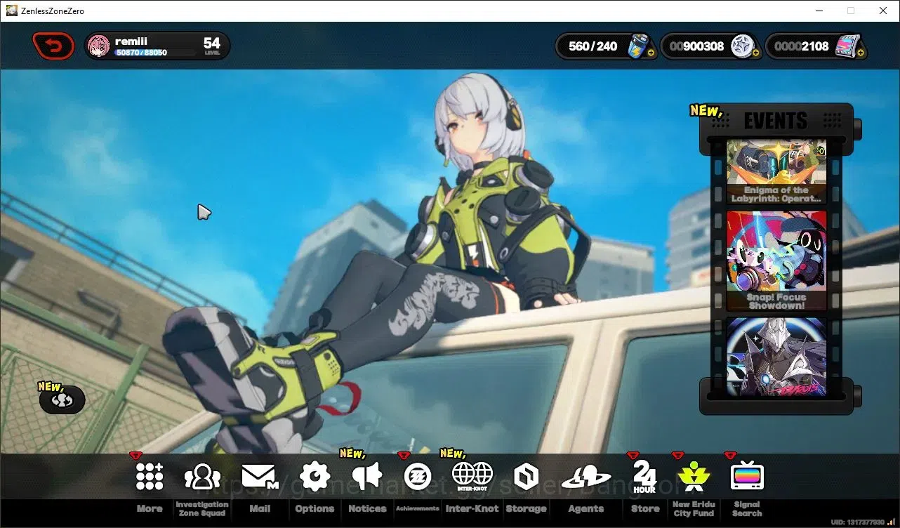Click the EVENTS panel header
The image size is (900, 528).
pos(776,121)
